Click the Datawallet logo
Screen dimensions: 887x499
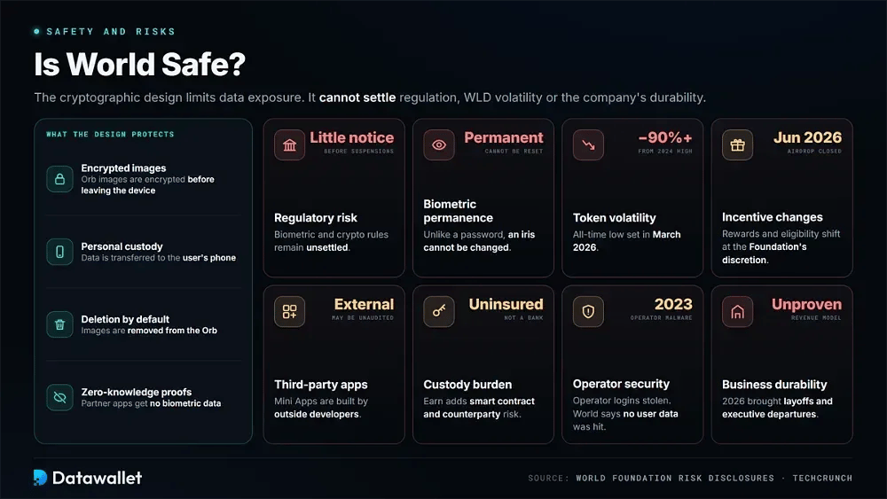[88, 478]
